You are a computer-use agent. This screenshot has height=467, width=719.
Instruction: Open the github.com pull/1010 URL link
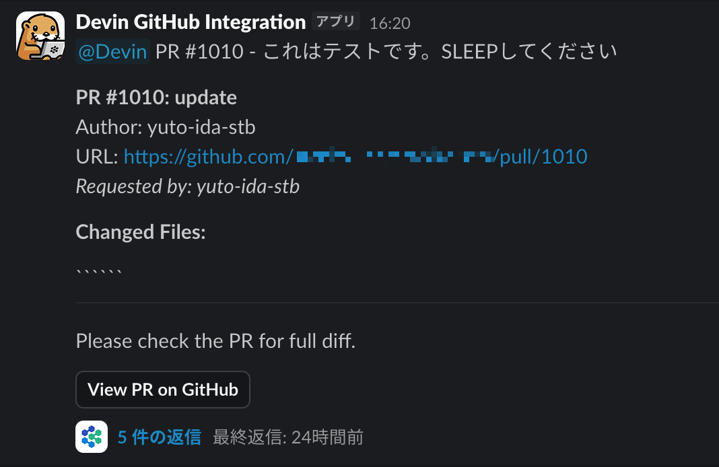pos(355,157)
